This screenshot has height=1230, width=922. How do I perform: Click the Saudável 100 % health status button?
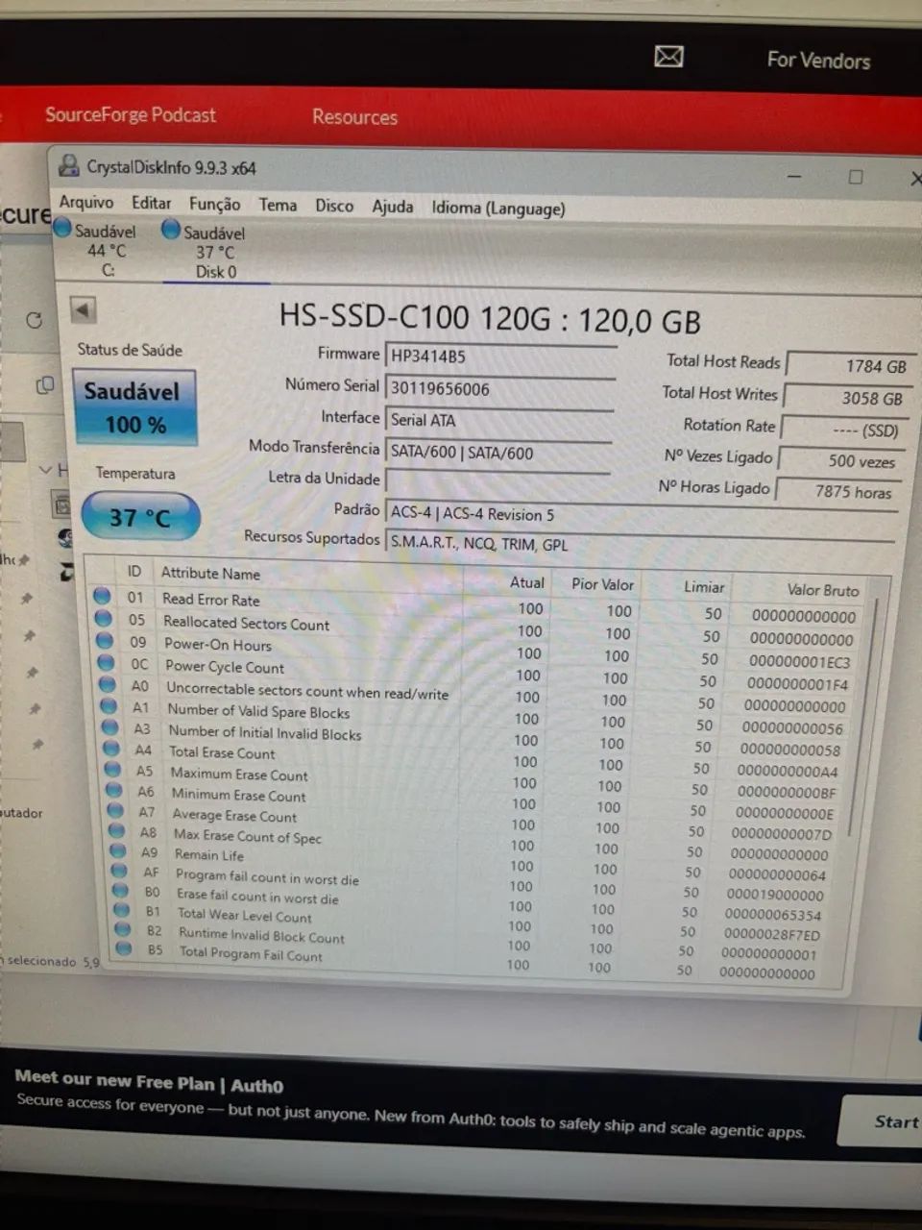point(134,407)
